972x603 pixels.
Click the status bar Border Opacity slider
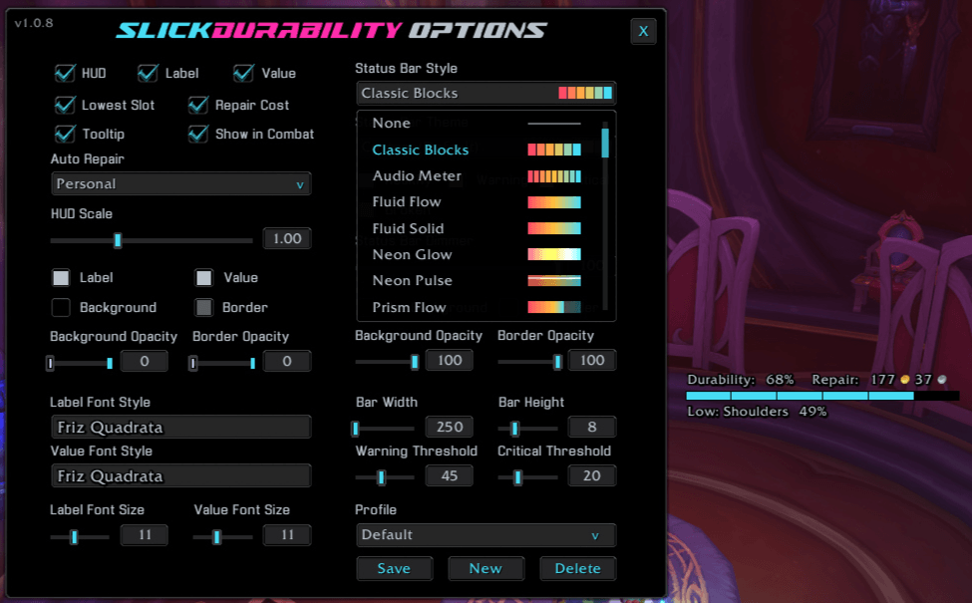click(529, 362)
